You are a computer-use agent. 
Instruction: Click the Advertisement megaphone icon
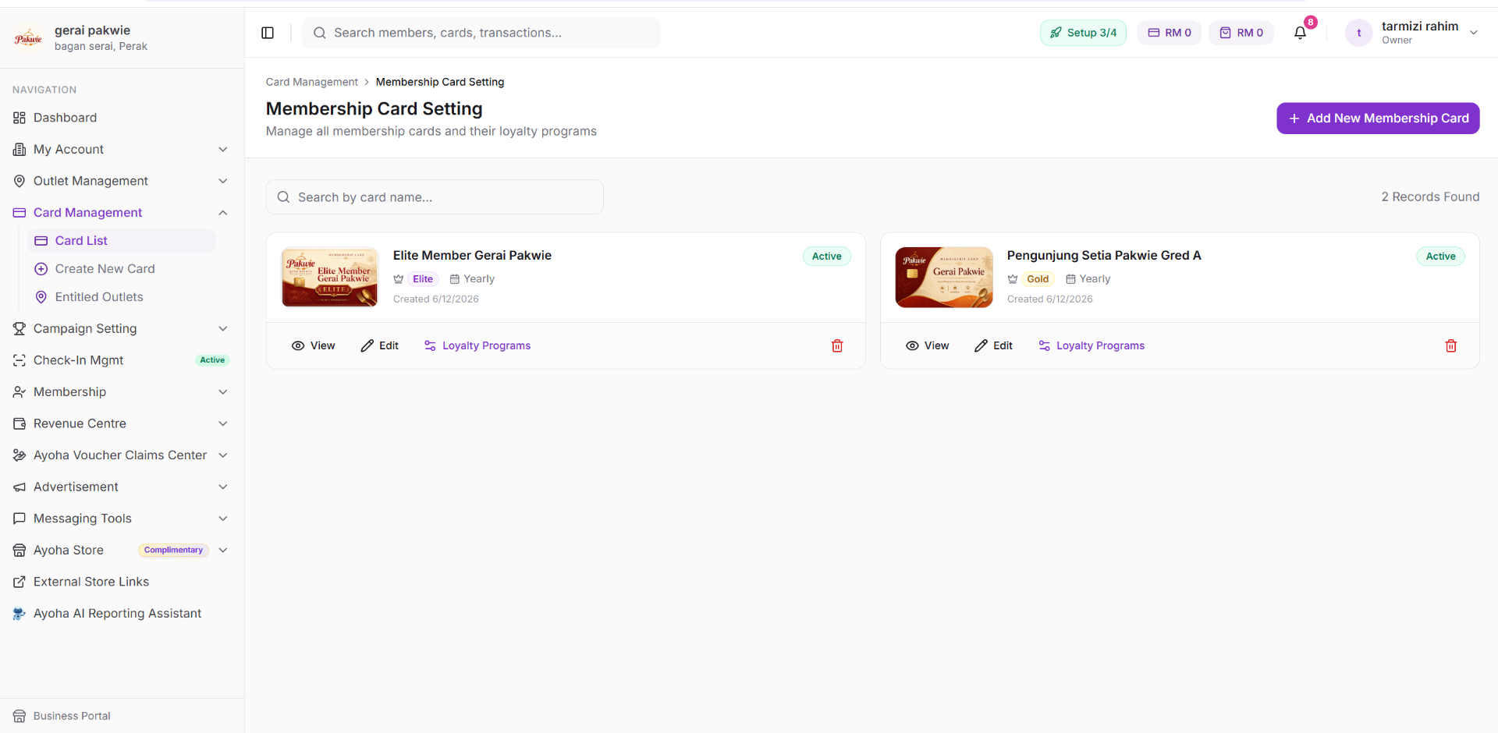tap(20, 487)
